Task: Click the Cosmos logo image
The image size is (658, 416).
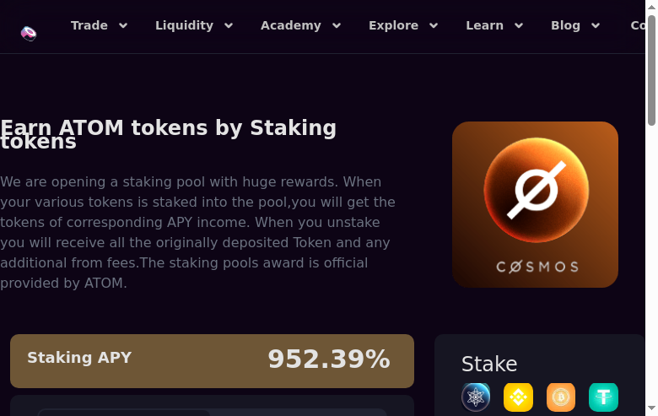Action: tap(535, 204)
